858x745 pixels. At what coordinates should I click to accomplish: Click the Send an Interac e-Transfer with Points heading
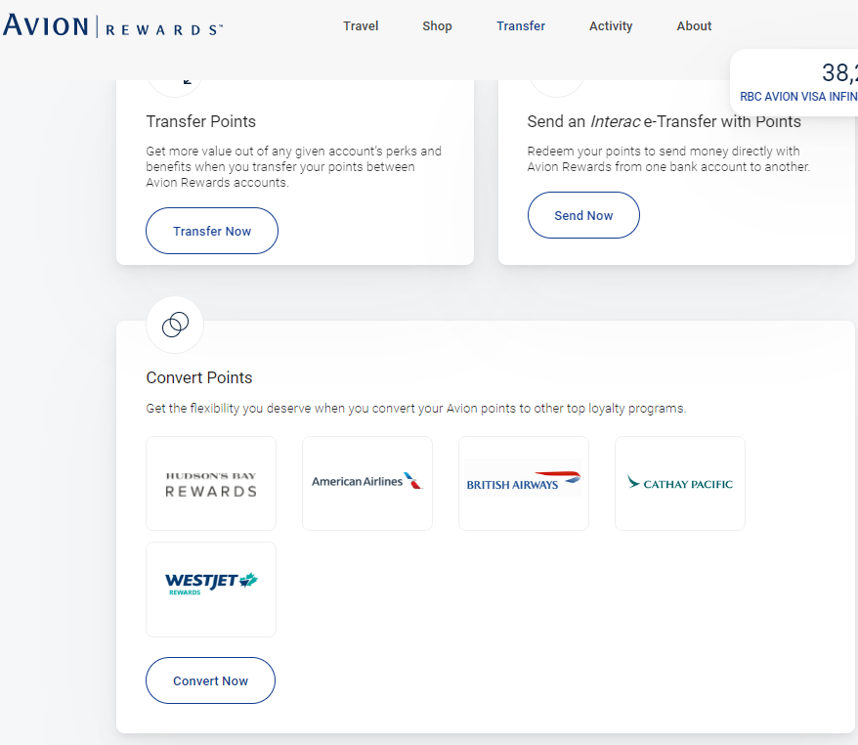click(x=664, y=121)
